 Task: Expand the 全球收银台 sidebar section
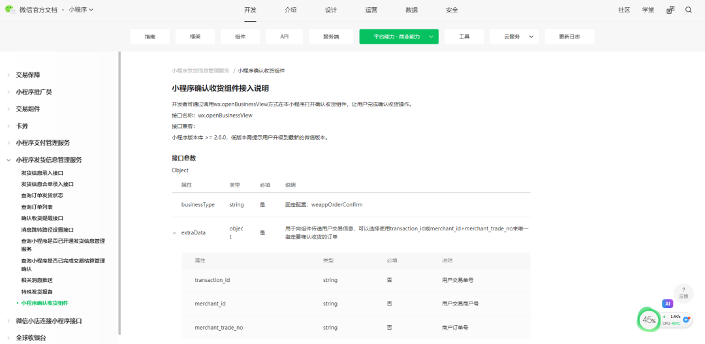[x=8, y=337]
